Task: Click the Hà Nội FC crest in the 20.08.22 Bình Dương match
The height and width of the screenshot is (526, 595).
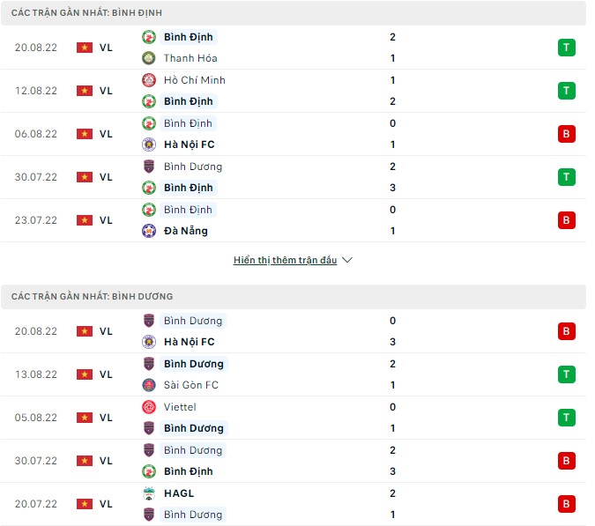Action: coord(148,342)
